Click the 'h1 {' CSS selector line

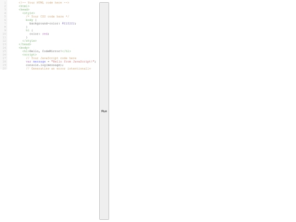[29, 30]
